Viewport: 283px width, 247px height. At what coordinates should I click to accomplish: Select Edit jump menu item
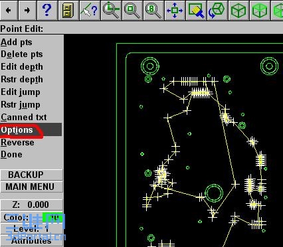(x=21, y=92)
